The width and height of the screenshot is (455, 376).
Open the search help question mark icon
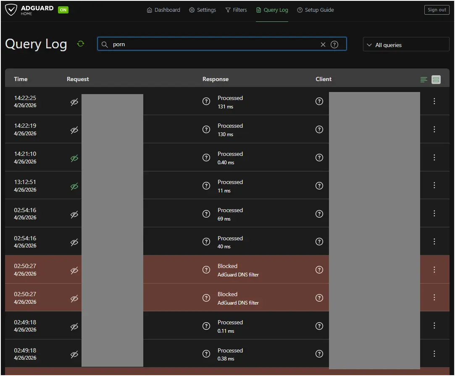coord(334,45)
